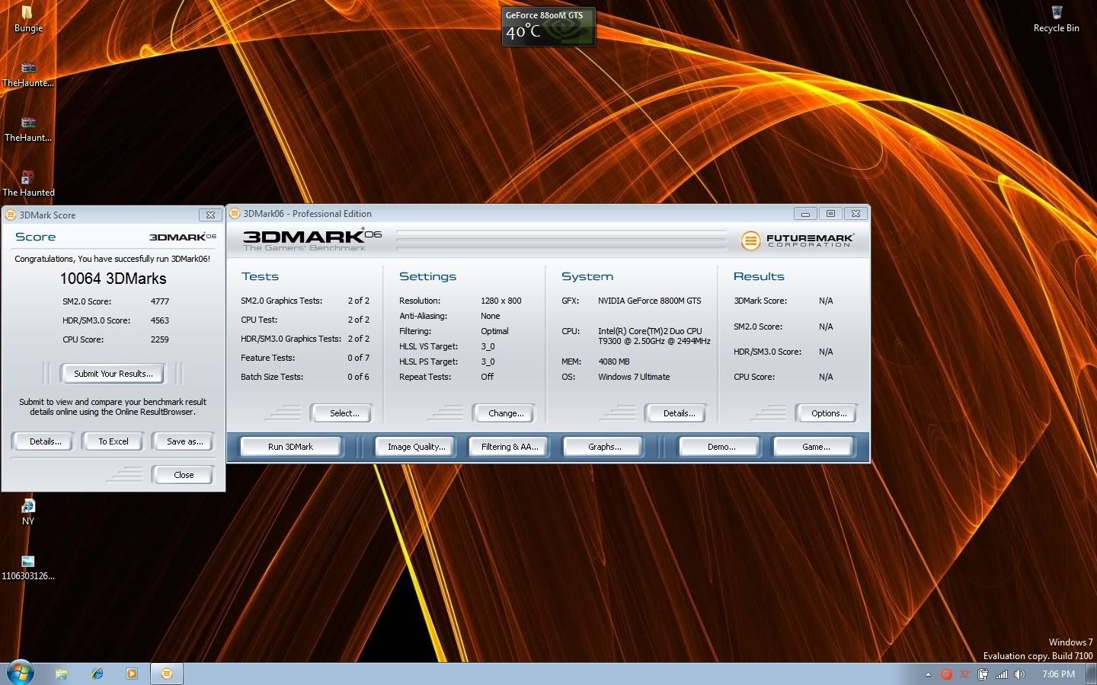
Task: Click the 'Anti-Aliasing:' setting label
Action: tap(423, 316)
